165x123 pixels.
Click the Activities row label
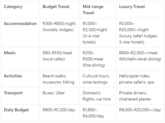pyautogui.click(x=20, y=79)
